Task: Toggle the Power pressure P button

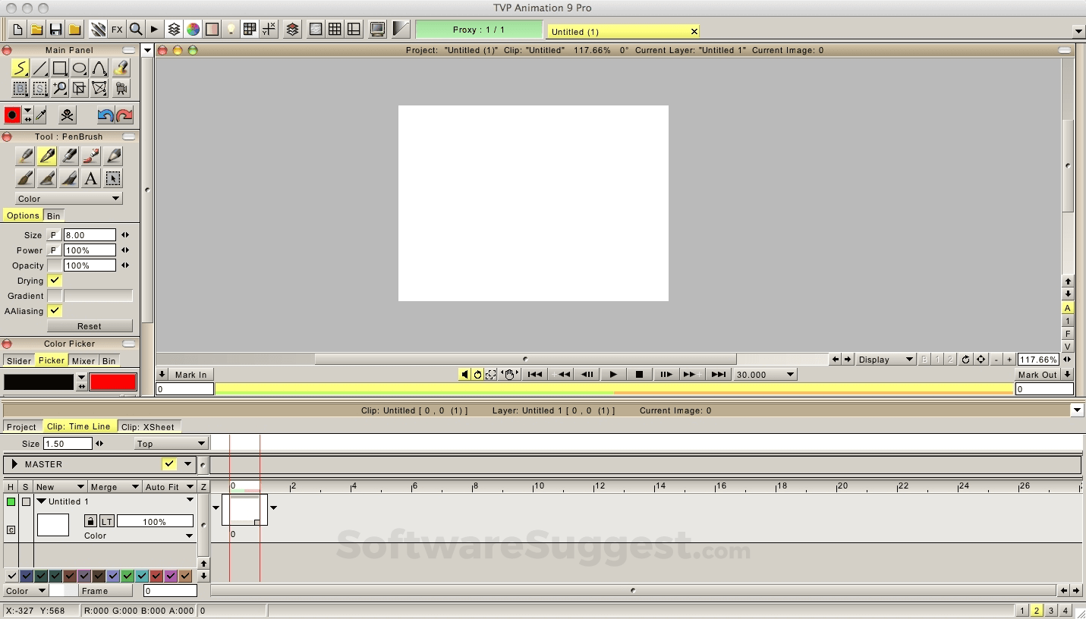Action: point(55,250)
